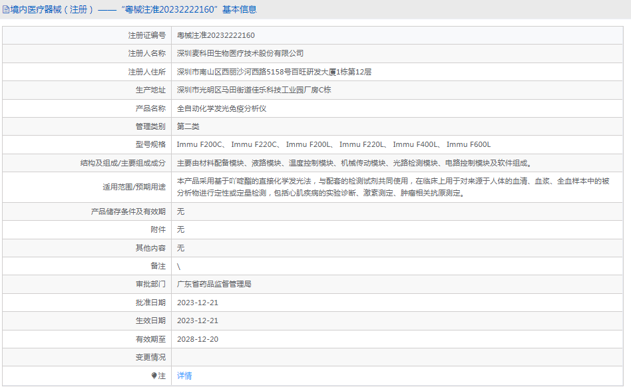
Task: Click the 生效日期 label
Action: click(x=150, y=321)
